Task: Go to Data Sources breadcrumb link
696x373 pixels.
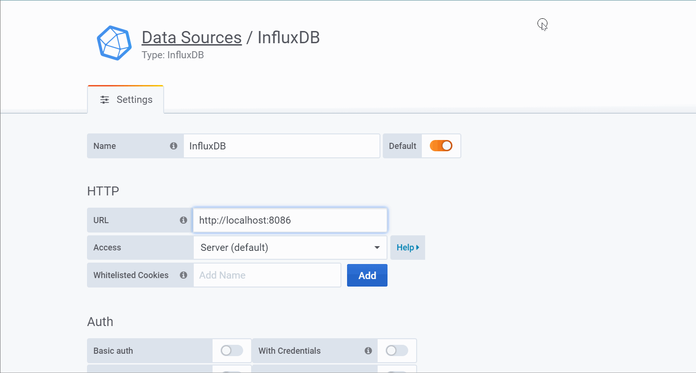Action: (x=191, y=38)
